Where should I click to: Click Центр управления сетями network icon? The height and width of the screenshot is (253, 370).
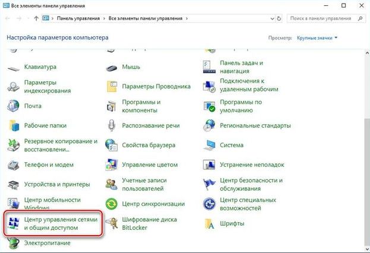[x=14, y=223]
